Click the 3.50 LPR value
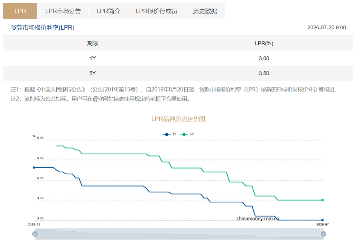 (264, 73)
